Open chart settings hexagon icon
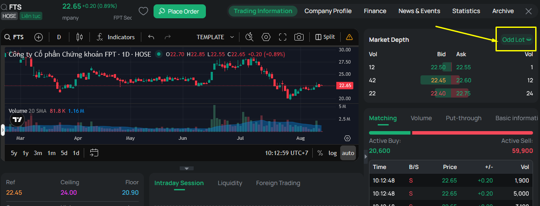This screenshot has width=540, height=206. (x=266, y=37)
